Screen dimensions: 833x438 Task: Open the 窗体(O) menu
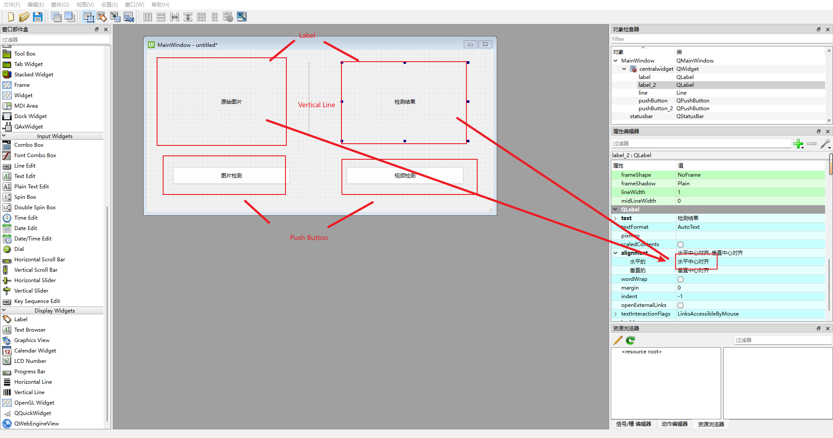(x=59, y=5)
